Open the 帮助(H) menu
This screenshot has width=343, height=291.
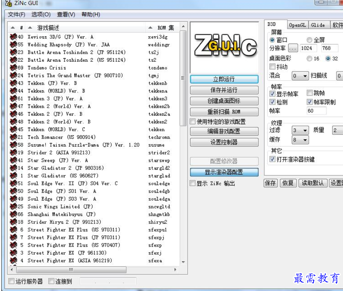(x=91, y=15)
